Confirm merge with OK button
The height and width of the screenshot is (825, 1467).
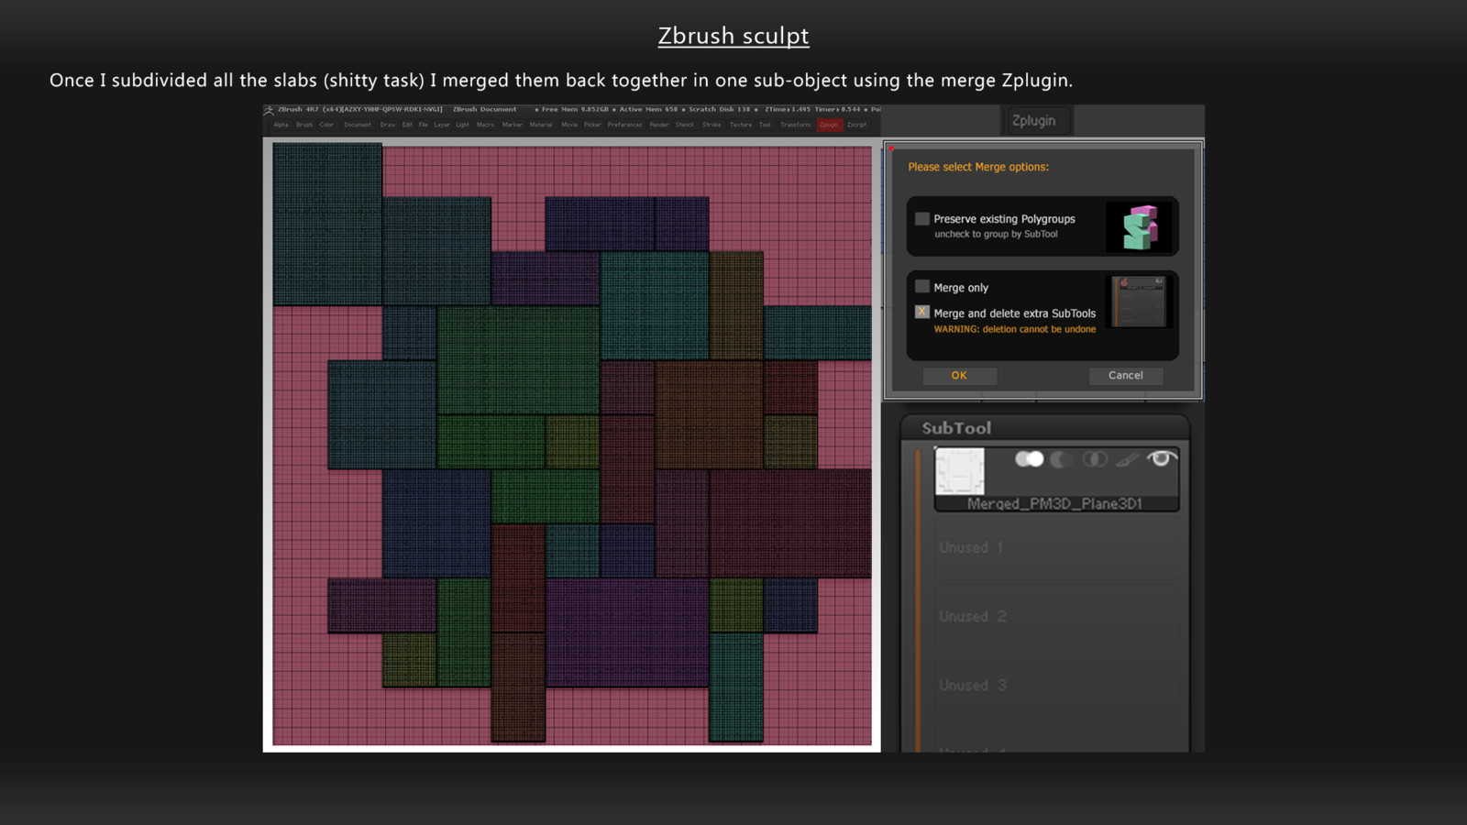pyautogui.click(x=959, y=376)
